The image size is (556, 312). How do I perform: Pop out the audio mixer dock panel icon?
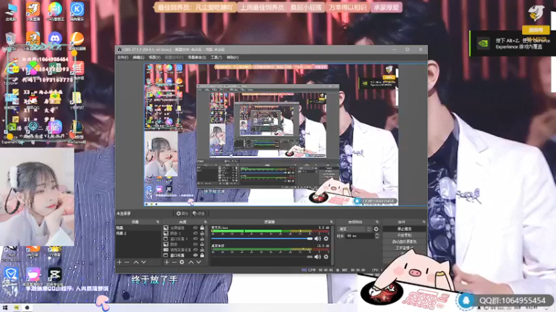tap(332, 222)
